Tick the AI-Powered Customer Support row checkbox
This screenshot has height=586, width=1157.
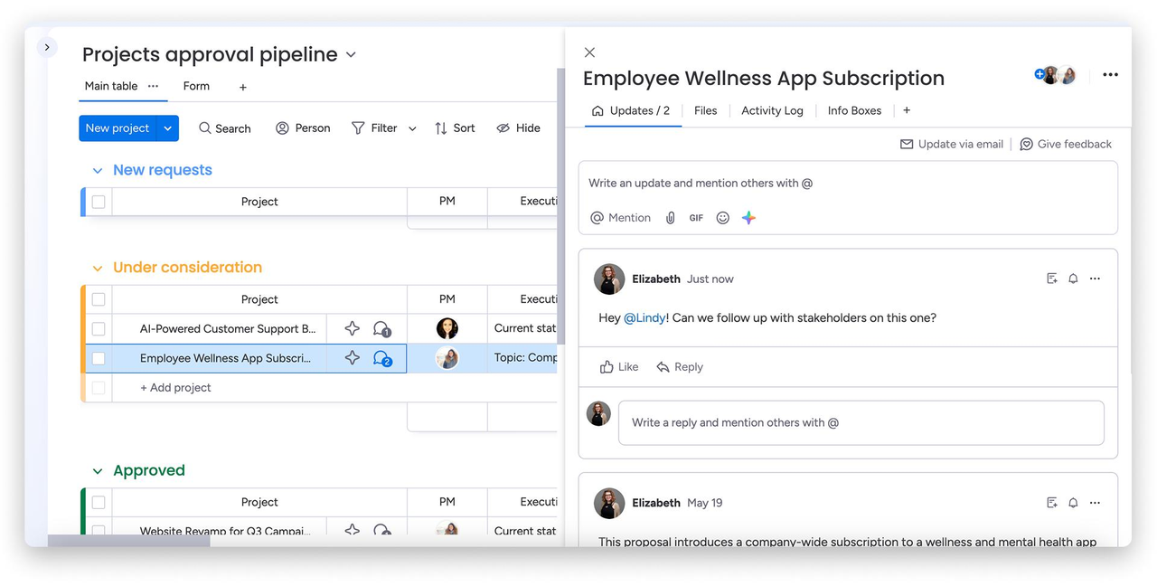point(99,329)
